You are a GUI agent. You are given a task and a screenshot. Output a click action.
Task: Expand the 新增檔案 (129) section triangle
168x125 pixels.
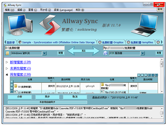(7, 62)
